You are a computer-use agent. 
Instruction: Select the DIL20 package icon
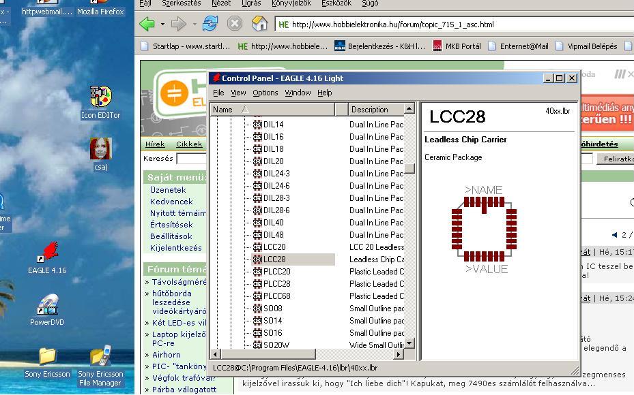(257, 161)
